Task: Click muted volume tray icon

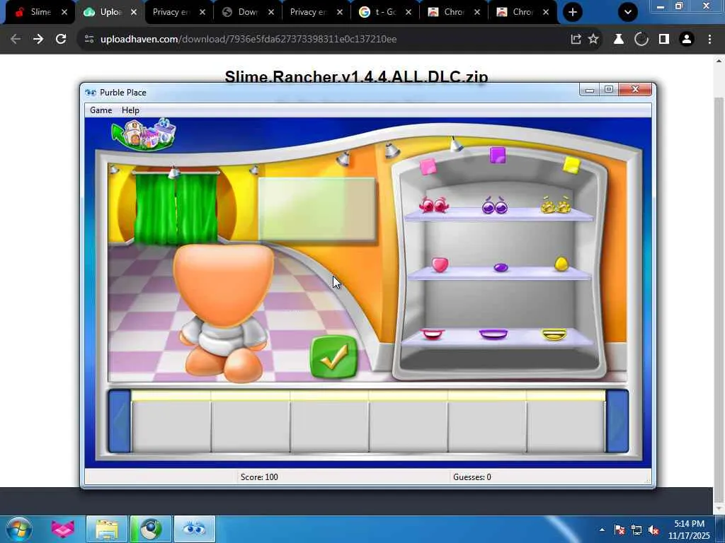Action: (654, 530)
